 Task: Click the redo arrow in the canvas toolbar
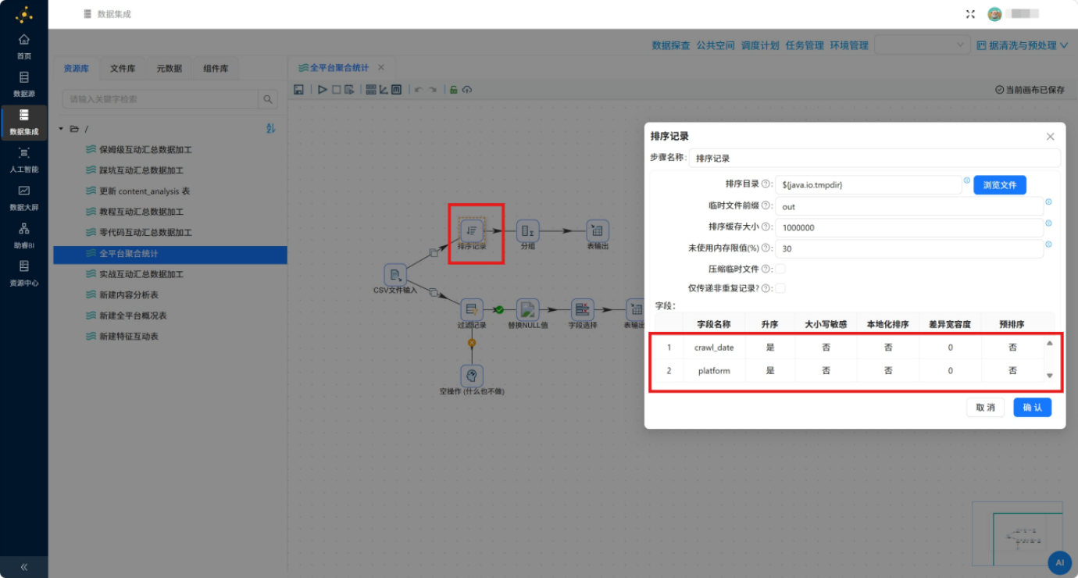click(432, 90)
